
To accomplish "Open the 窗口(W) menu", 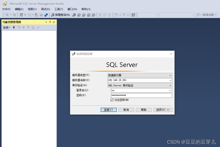I will click(x=72, y=9).
